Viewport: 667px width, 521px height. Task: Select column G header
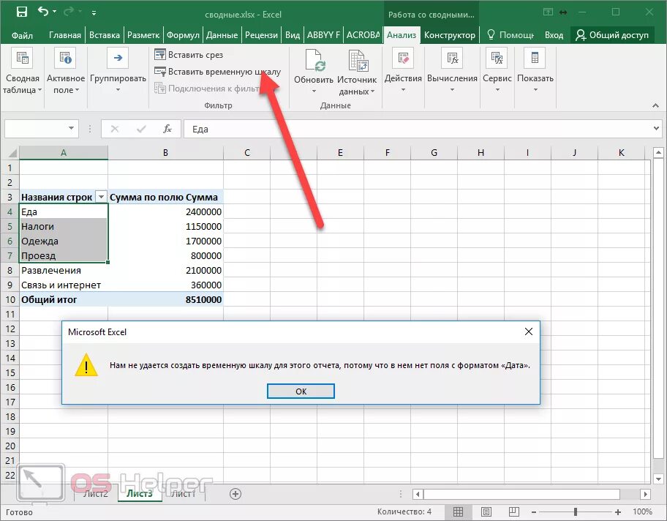(x=434, y=152)
